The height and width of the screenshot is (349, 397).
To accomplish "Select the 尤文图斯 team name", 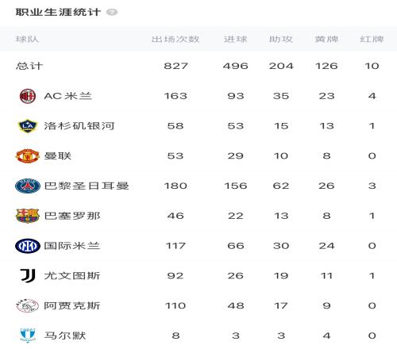I will tap(72, 276).
